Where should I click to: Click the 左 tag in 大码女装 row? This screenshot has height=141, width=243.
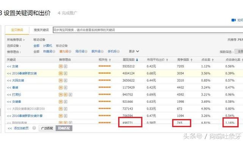point(65,80)
